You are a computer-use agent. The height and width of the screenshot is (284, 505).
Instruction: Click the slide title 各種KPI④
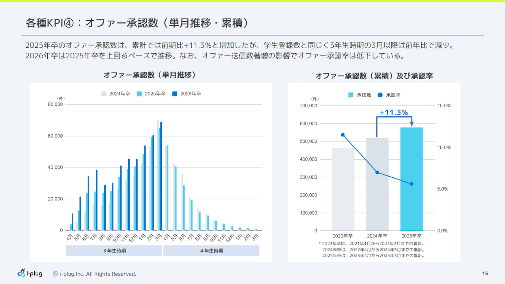tap(137, 23)
